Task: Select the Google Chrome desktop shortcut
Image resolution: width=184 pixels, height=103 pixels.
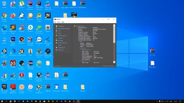Action: [4, 17]
